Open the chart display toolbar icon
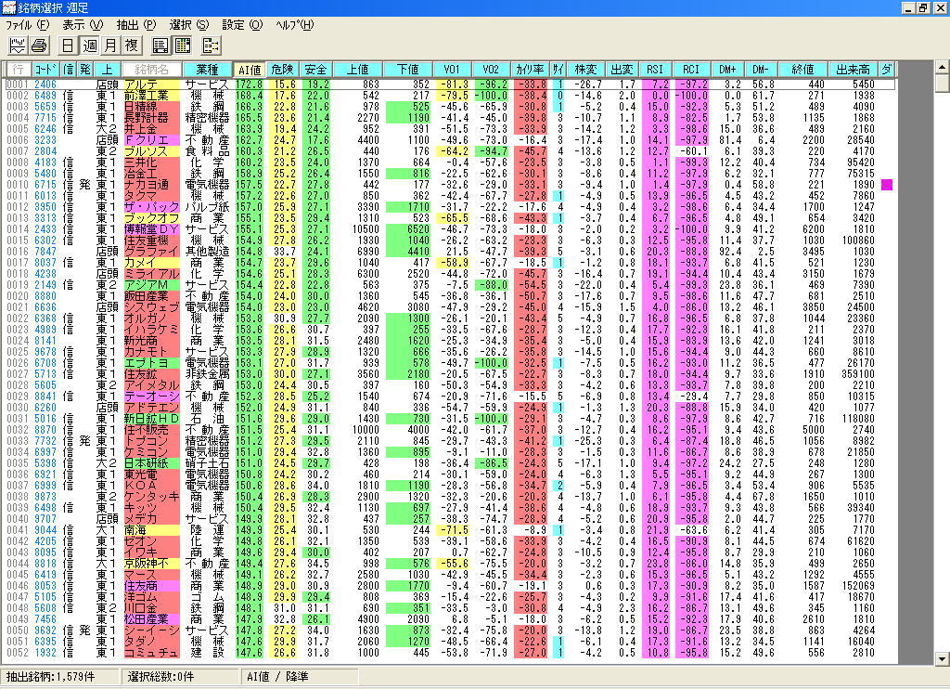Viewport: 950px width, 689px height. pyautogui.click(x=18, y=45)
